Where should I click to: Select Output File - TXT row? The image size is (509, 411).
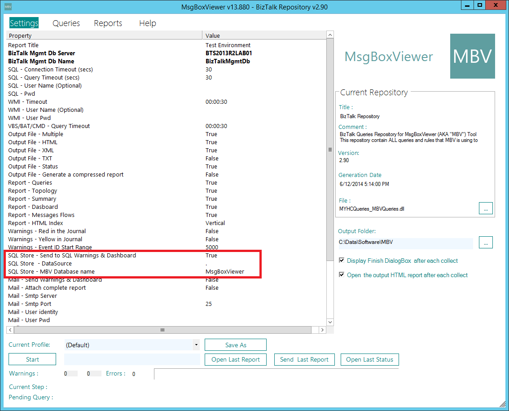(166, 159)
